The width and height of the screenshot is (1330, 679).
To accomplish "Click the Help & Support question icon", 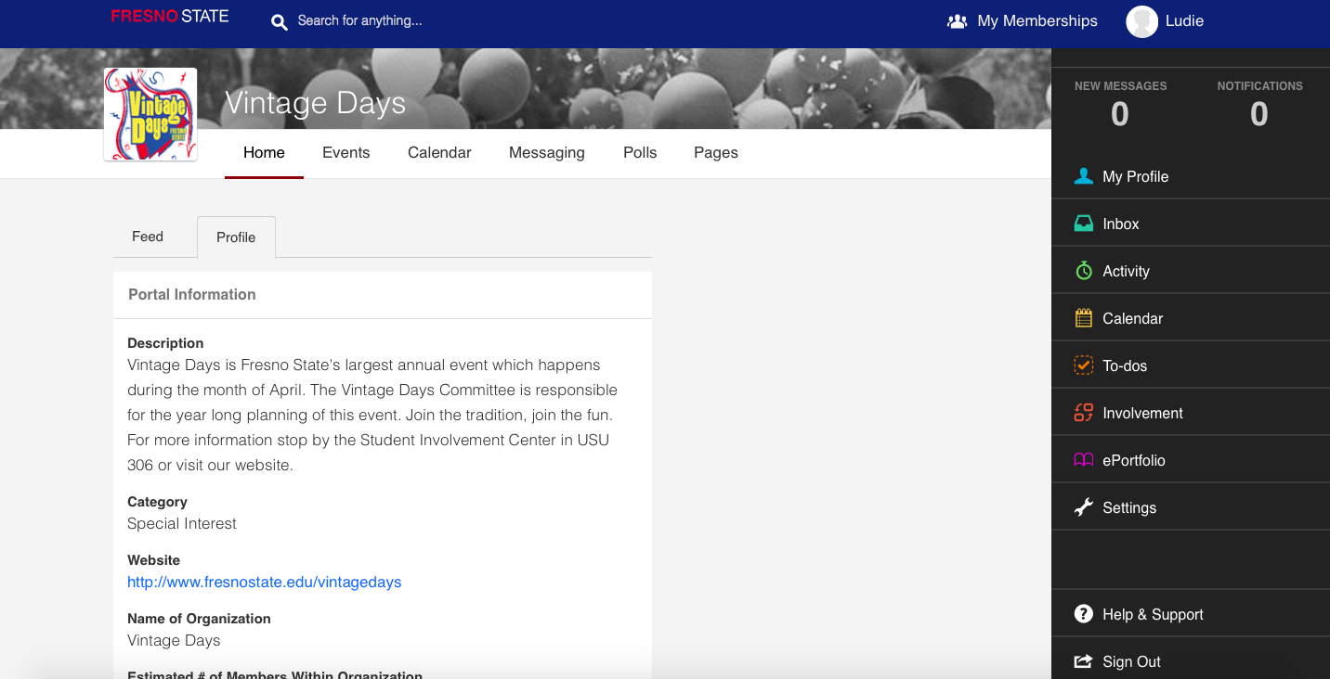I will (x=1083, y=614).
